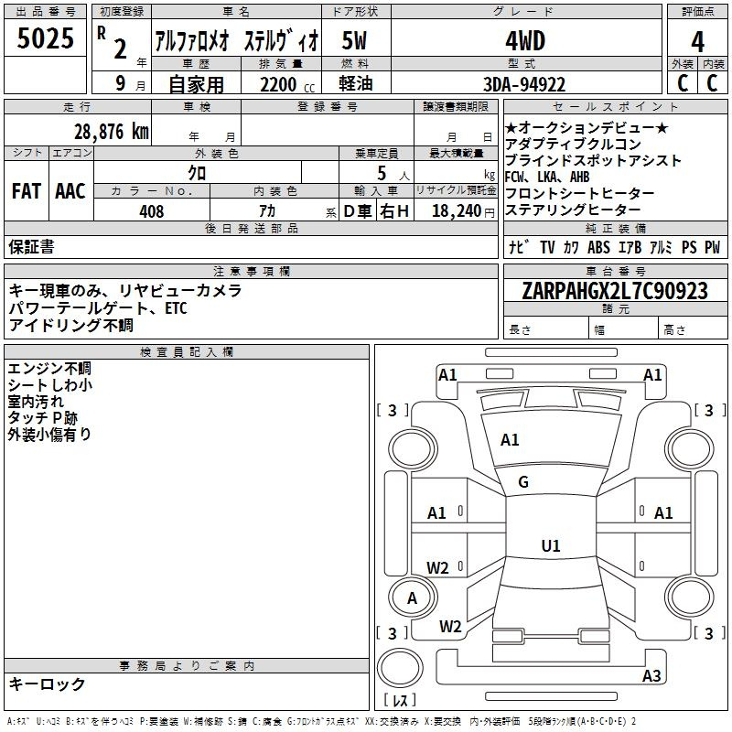Click the フロントシートヒーター line

click(580, 193)
